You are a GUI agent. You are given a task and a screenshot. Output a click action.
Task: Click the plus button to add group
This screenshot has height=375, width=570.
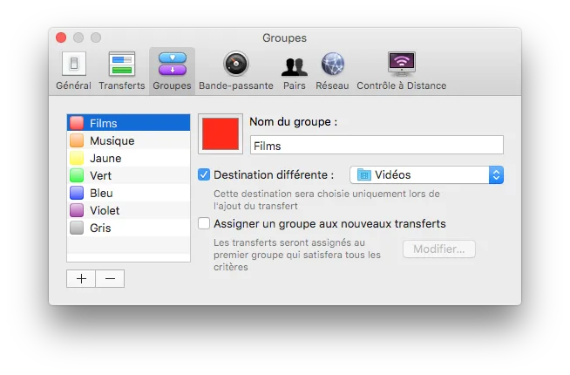(81, 278)
